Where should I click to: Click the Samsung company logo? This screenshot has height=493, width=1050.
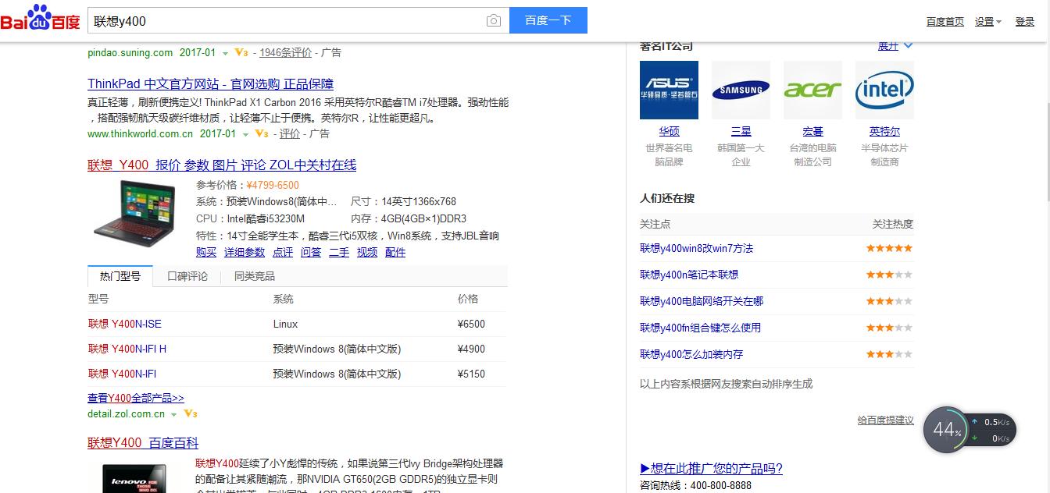[741, 90]
